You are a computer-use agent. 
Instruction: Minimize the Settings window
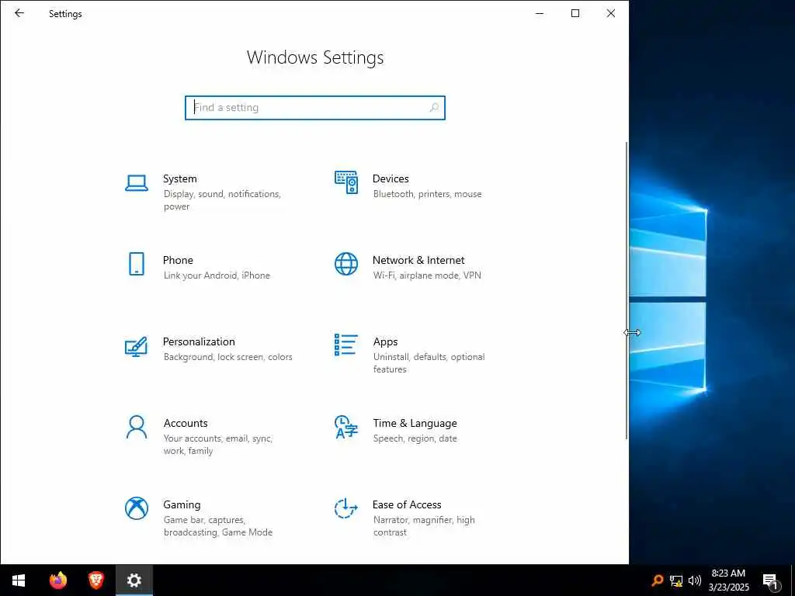pyautogui.click(x=540, y=13)
